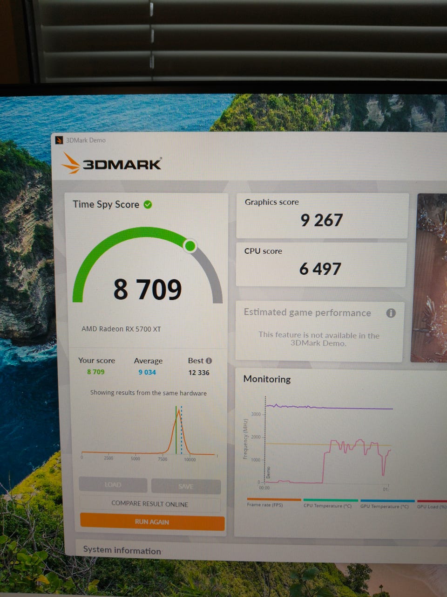447x597 pixels.
Task: Open info icon next to Best score
Action: coord(209,361)
